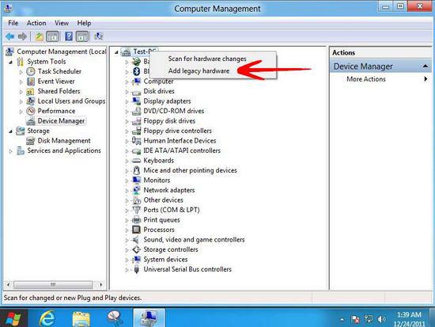This screenshot has width=435, height=327.
Task: Collapse the Test-PC root node
Action: (116, 52)
